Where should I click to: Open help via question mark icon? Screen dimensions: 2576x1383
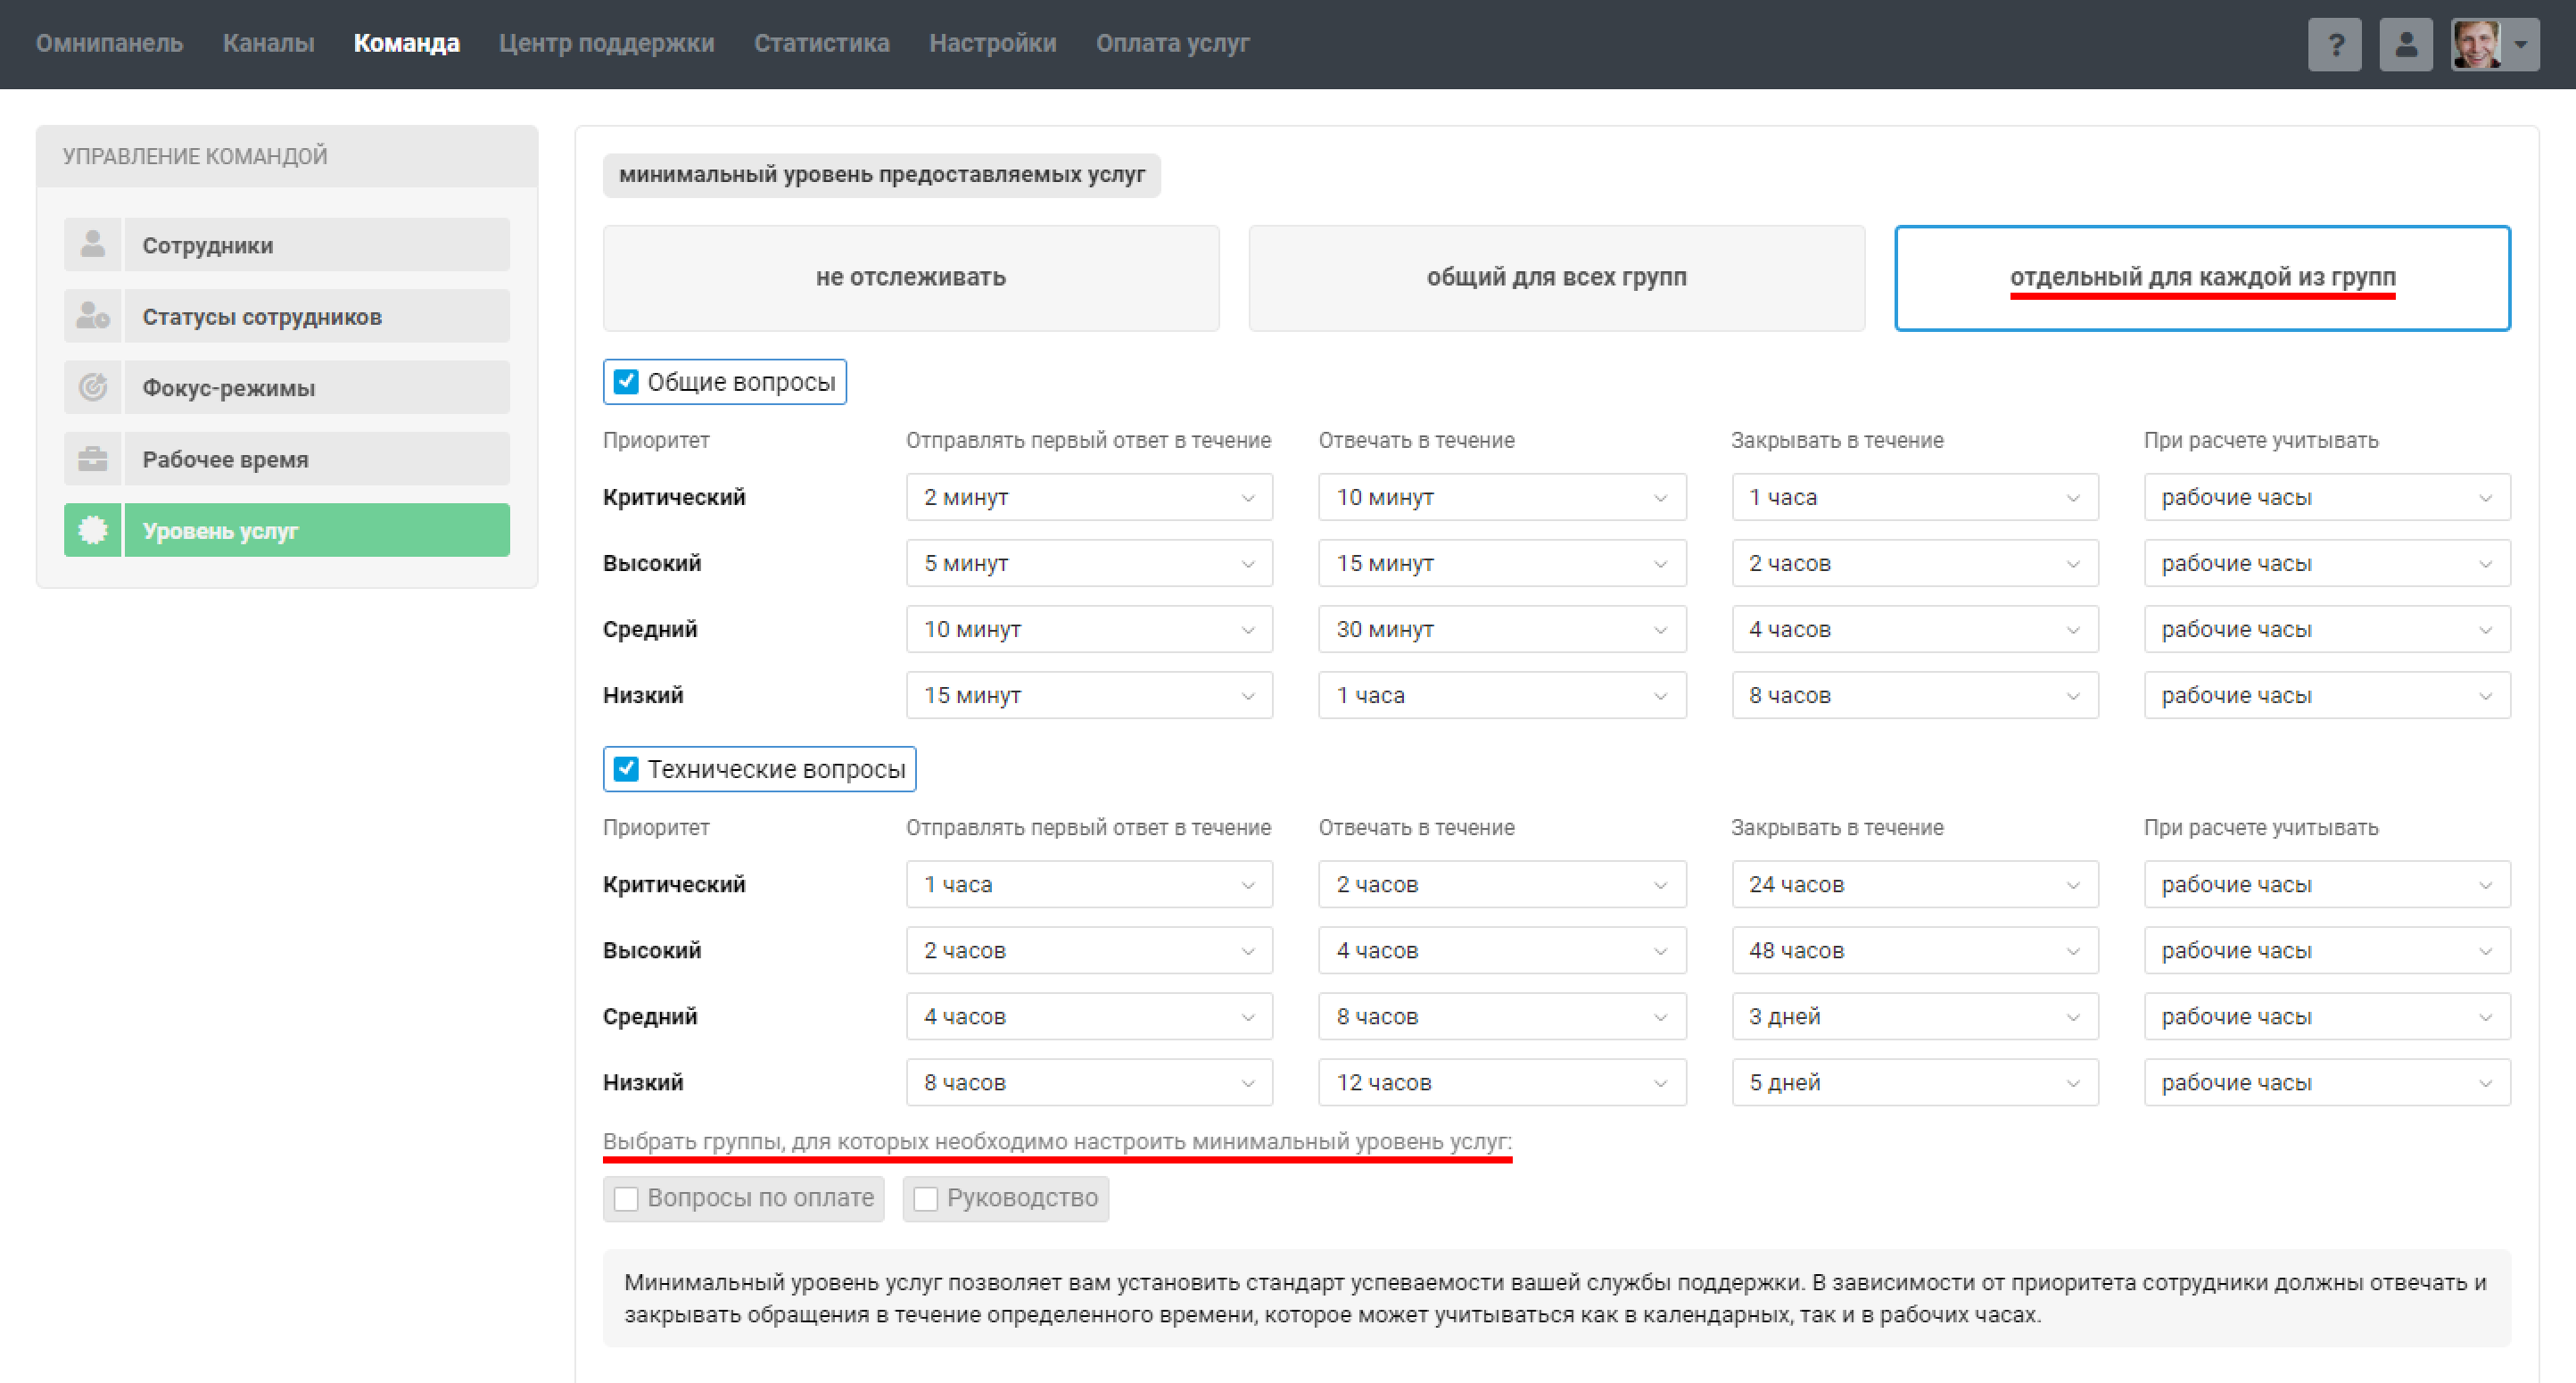(x=2334, y=45)
